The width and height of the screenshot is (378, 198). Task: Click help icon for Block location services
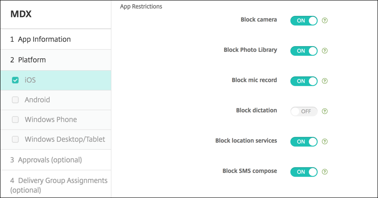(x=325, y=142)
